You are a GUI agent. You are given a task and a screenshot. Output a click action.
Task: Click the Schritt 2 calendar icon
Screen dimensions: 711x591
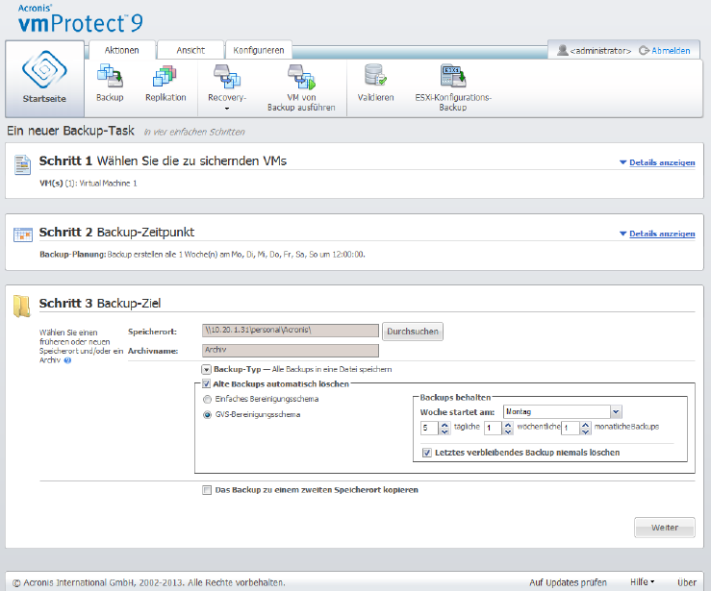pos(23,234)
